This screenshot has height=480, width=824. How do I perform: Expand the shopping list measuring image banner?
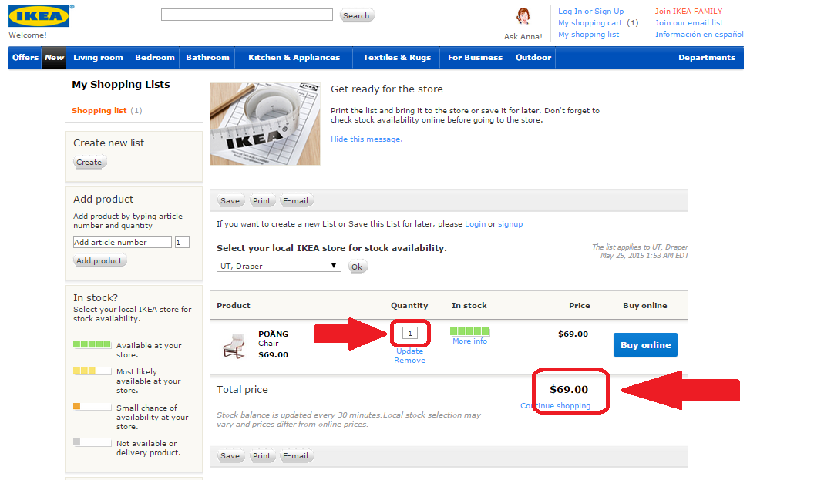pos(264,123)
